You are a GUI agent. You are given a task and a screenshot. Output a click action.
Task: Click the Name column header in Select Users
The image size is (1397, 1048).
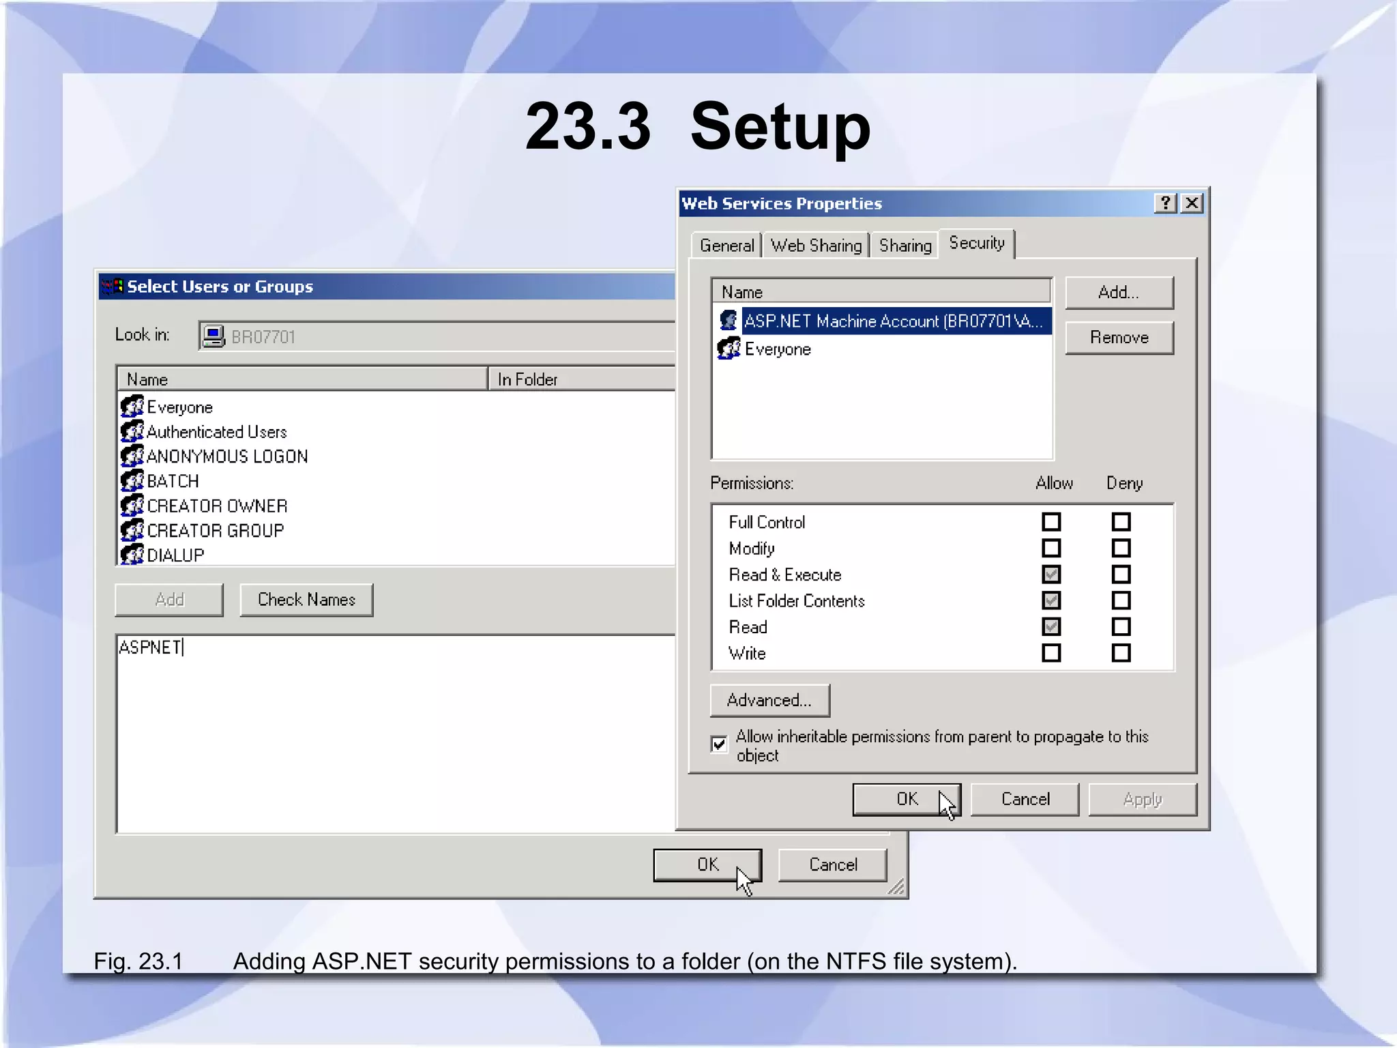(x=303, y=379)
